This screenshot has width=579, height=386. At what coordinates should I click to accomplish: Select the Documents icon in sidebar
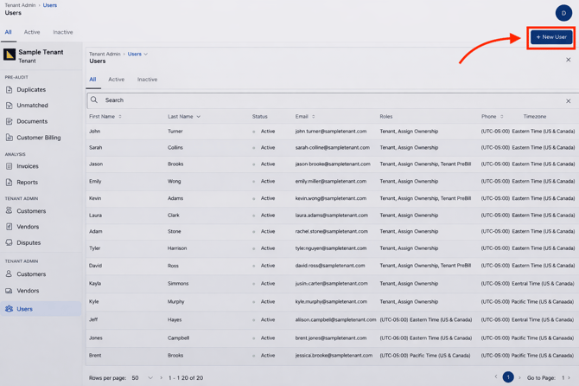[10, 121]
